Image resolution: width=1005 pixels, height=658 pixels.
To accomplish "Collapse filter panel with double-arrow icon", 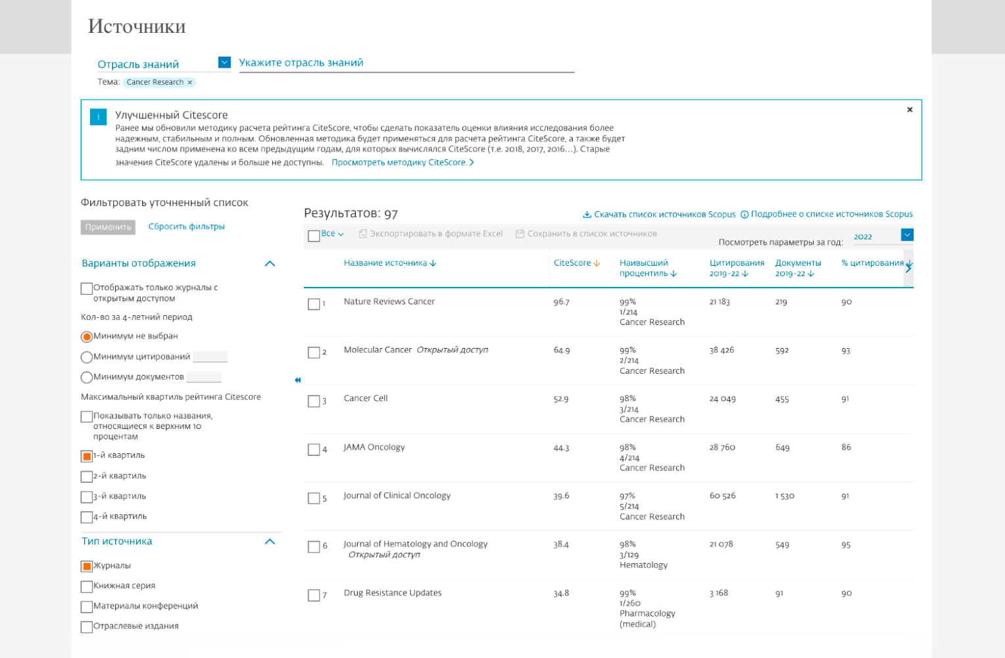I will pos(297,380).
